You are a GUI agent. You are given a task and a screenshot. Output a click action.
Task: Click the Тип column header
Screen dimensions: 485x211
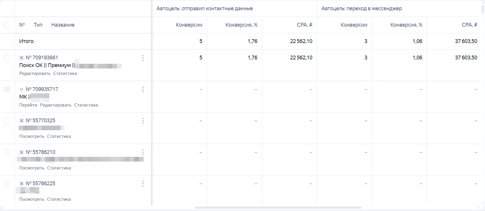38,25
